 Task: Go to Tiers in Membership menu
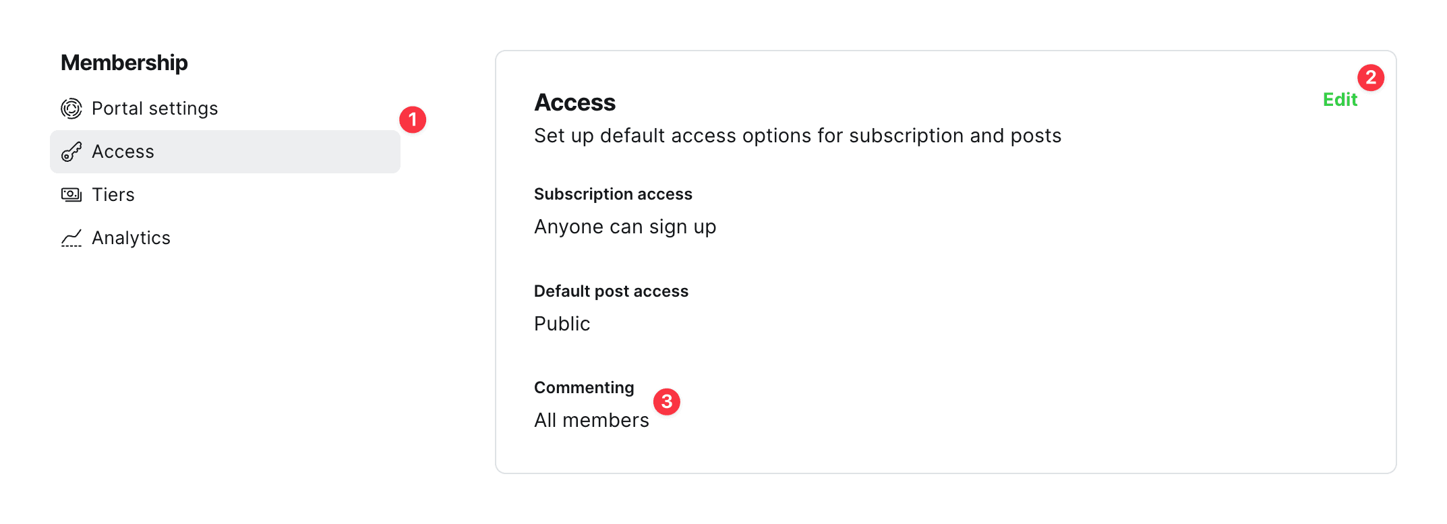click(x=113, y=195)
